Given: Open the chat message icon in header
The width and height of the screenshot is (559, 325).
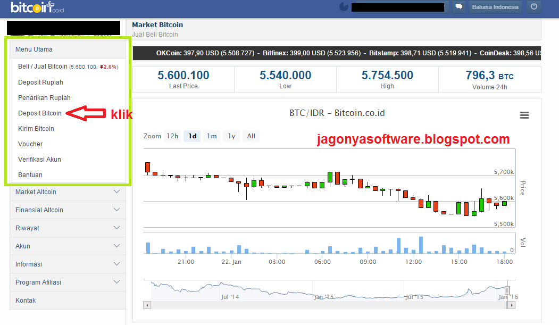Looking at the screenshot, I should pyautogui.click(x=459, y=7).
